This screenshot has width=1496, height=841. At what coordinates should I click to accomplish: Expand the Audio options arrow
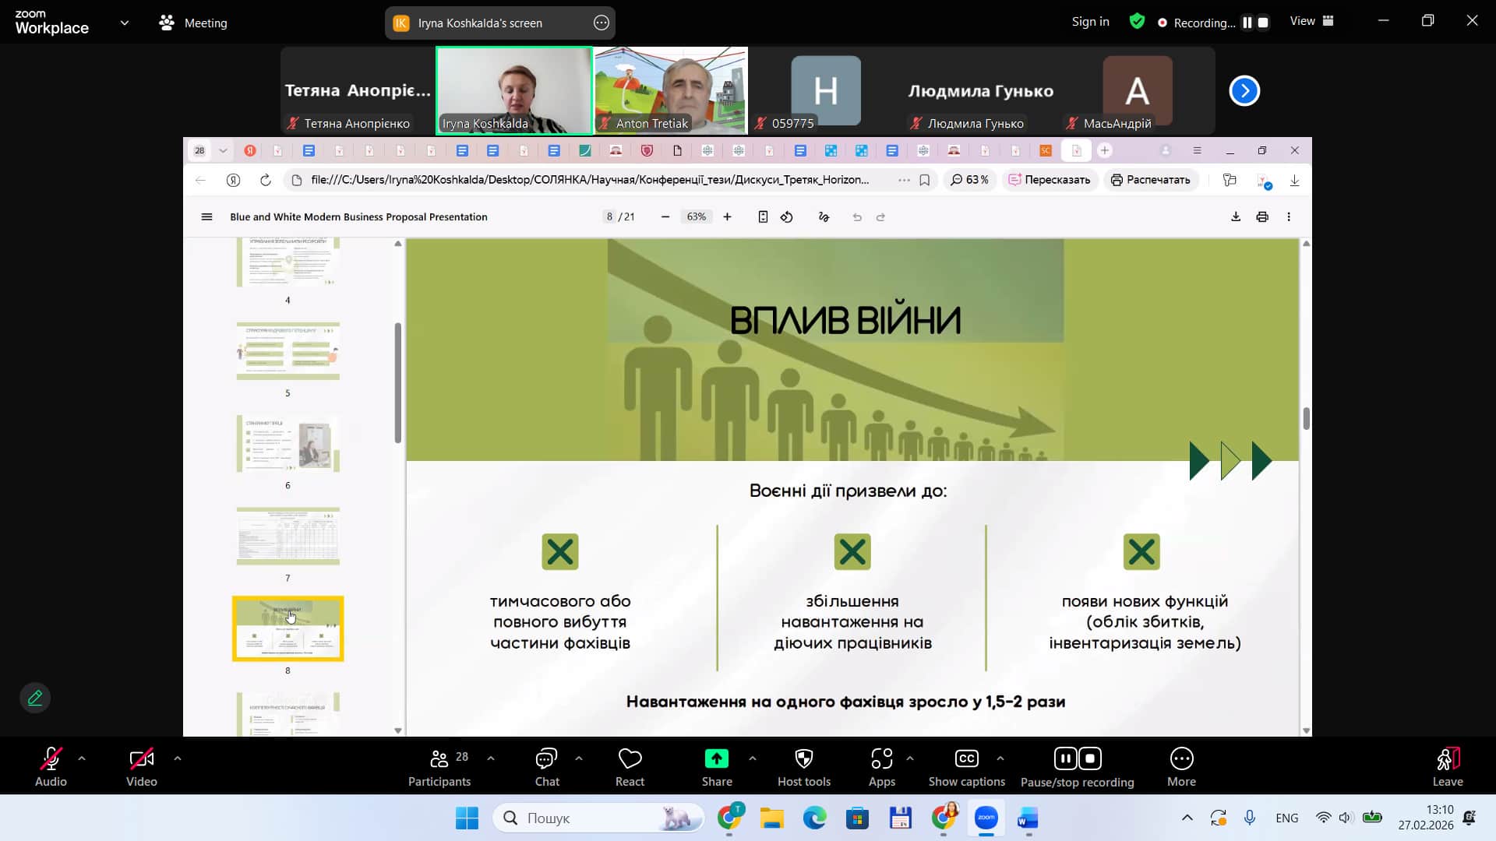tap(82, 758)
